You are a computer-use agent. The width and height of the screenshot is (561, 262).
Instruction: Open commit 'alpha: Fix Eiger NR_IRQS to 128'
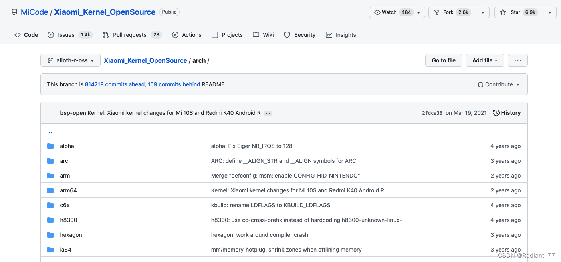(x=252, y=146)
